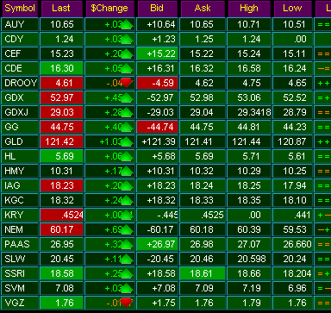Click the red Bid -44.74
The width and height of the screenshot is (331, 313).
coord(158,127)
